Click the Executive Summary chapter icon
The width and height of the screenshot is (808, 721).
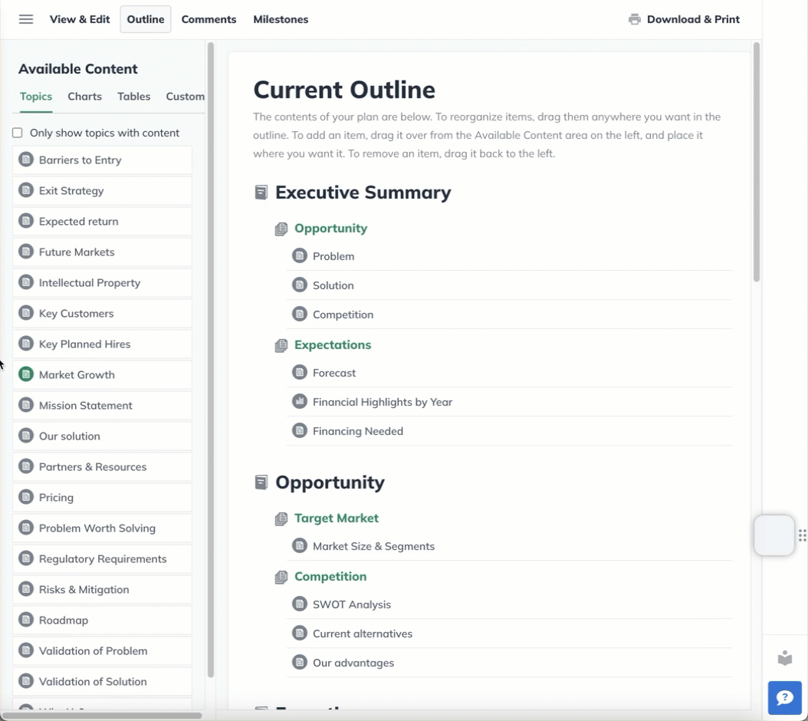pyautogui.click(x=261, y=193)
